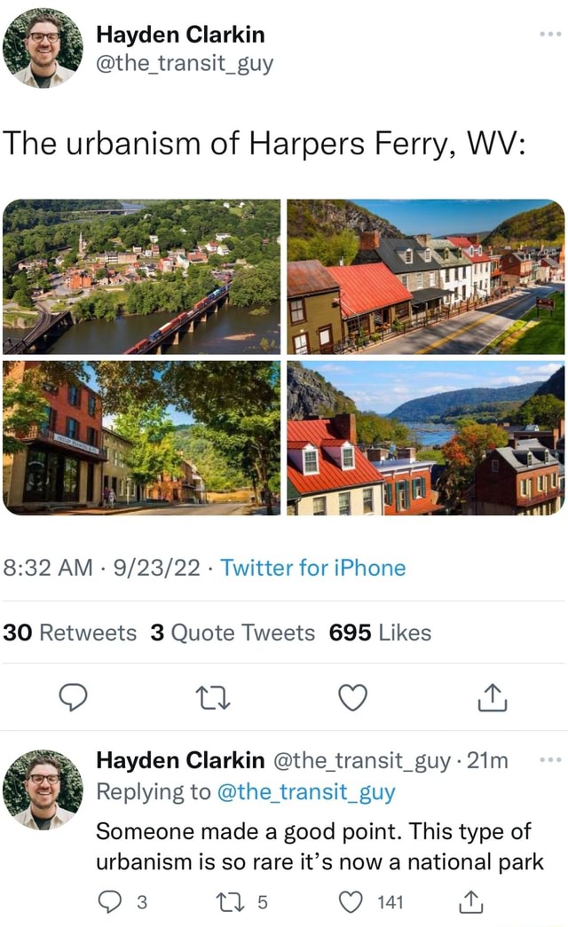Click the 30 Retweets count
The image size is (568, 927).
coord(75,632)
